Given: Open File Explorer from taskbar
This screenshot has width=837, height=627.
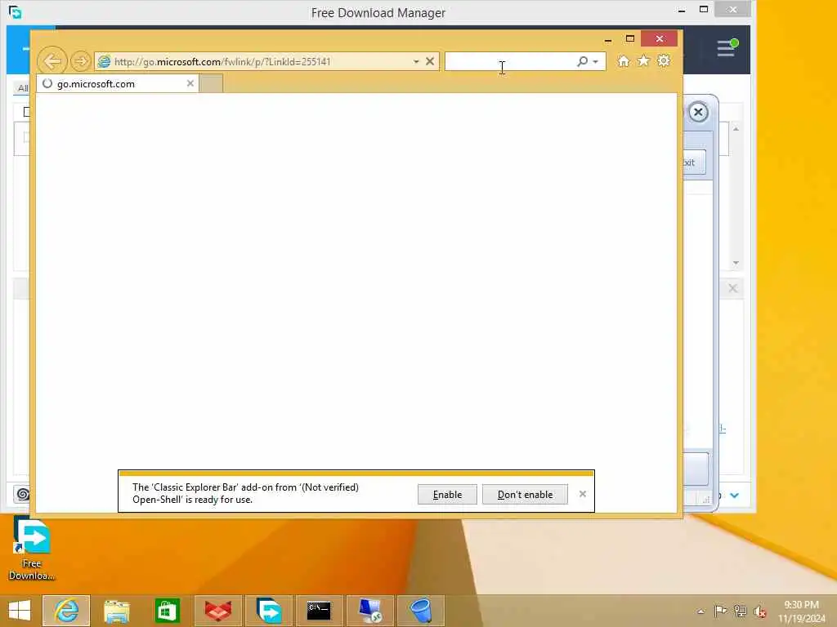Looking at the screenshot, I should pos(117,611).
